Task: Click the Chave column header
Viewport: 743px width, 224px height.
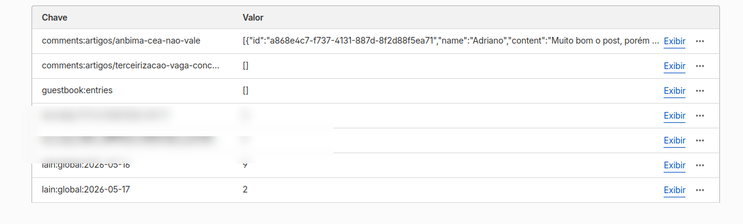Action: [x=54, y=18]
